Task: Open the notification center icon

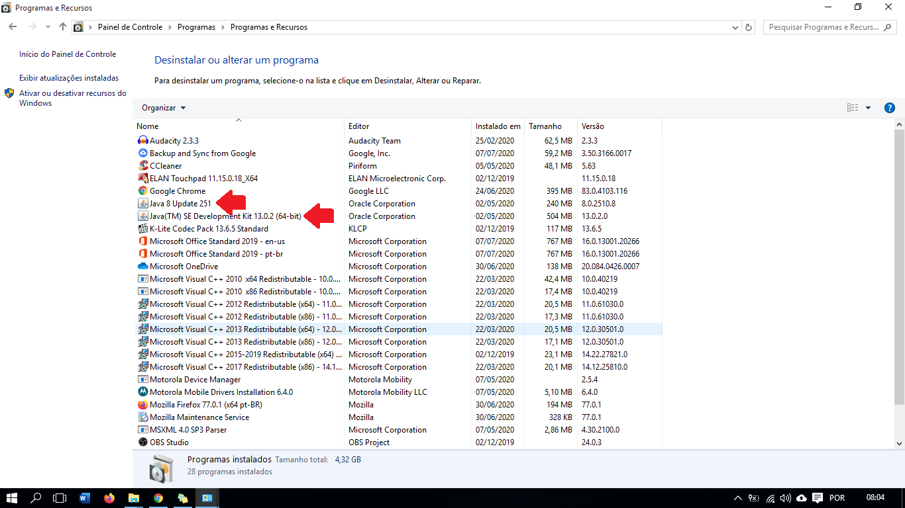Action: tap(818, 497)
